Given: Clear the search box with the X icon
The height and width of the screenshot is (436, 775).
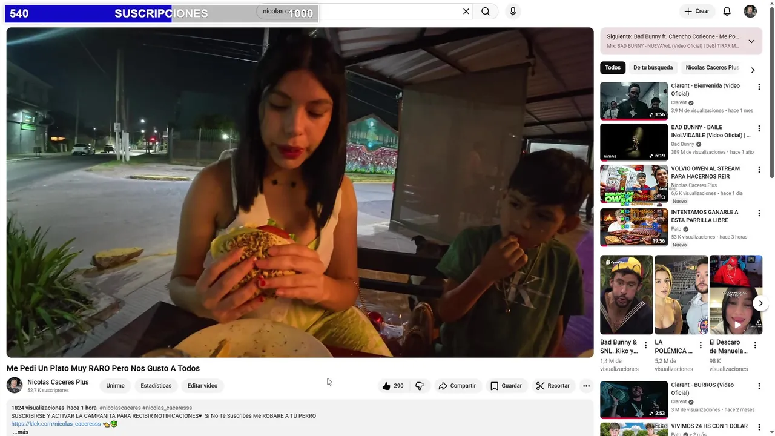Looking at the screenshot, I should click(x=466, y=11).
